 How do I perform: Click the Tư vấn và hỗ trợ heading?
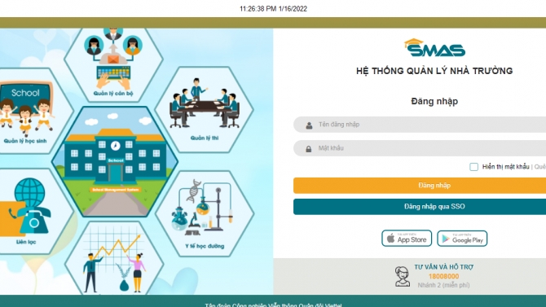tap(443, 267)
